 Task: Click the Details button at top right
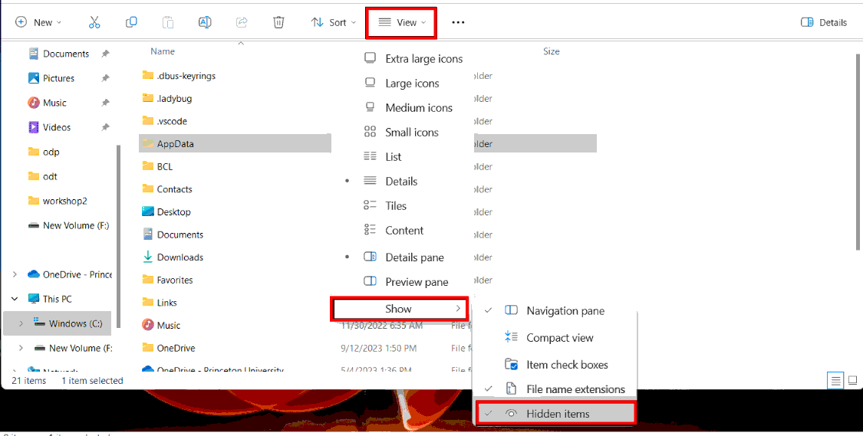pos(824,22)
